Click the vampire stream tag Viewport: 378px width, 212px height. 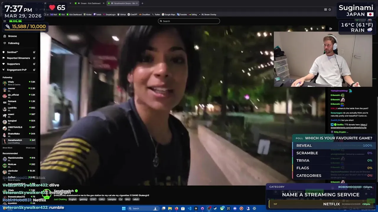click(112, 199)
